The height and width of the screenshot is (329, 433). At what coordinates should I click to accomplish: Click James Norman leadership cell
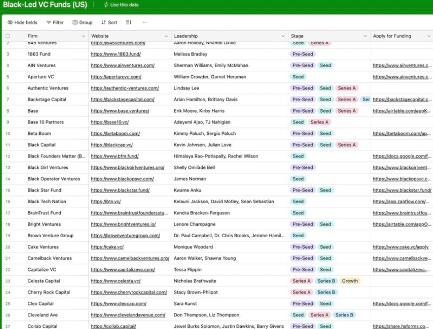pyautogui.click(x=230, y=179)
